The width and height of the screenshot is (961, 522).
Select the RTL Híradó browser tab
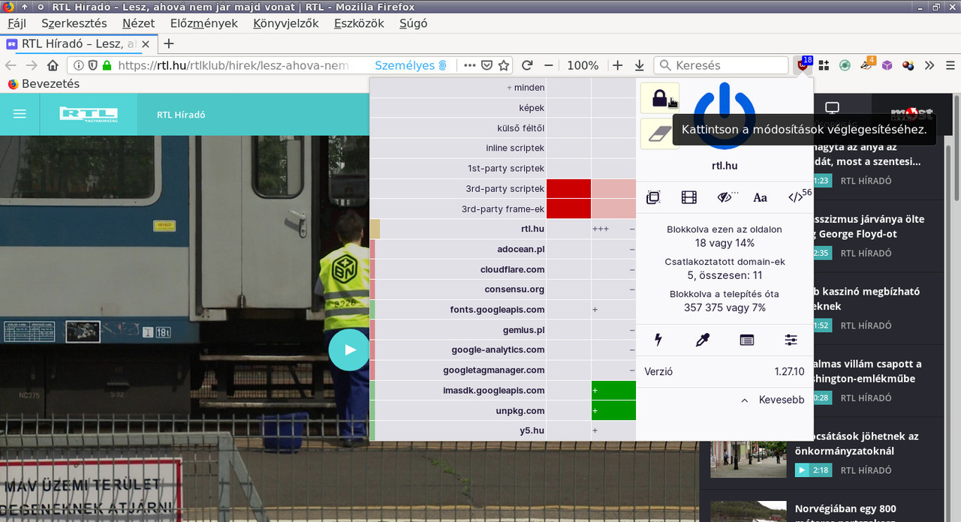(78, 43)
